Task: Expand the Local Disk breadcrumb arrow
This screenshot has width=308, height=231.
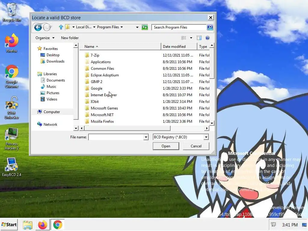Action: pos(94,27)
